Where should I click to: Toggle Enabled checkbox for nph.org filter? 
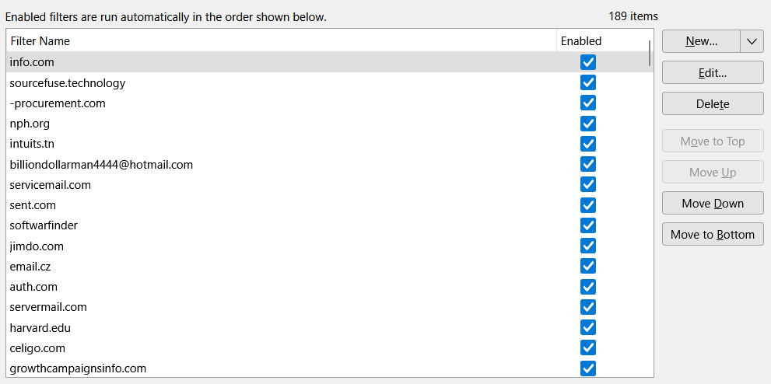coord(588,124)
